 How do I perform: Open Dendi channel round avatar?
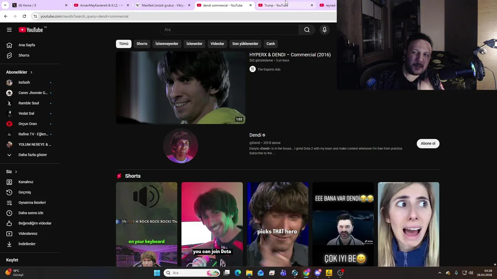coord(181,146)
